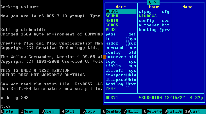Click the third column Name header

pyautogui.click(x=187, y=7)
